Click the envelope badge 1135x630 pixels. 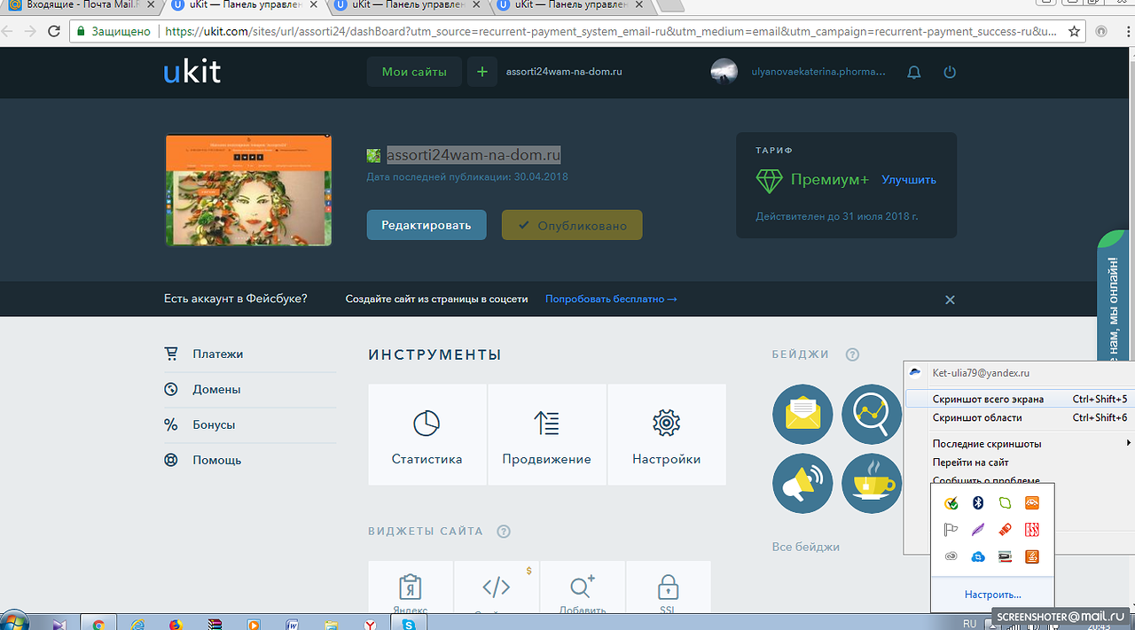802,414
